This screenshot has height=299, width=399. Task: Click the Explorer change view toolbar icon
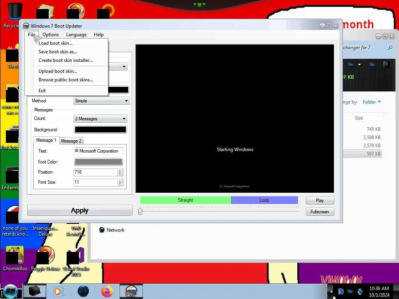pos(351,65)
